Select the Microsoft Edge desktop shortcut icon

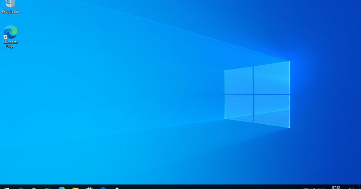[10, 33]
